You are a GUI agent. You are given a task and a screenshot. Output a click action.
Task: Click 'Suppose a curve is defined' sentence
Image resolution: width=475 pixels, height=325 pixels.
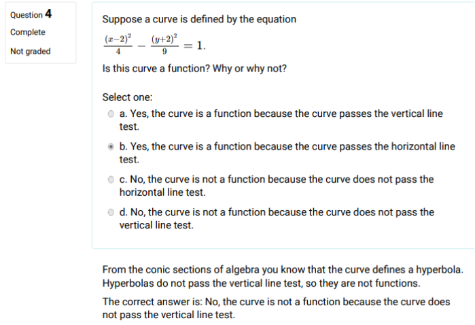pyautogui.click(x=199, y=19)
